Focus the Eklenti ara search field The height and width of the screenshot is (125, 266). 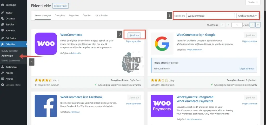click(x=210, y=16)
